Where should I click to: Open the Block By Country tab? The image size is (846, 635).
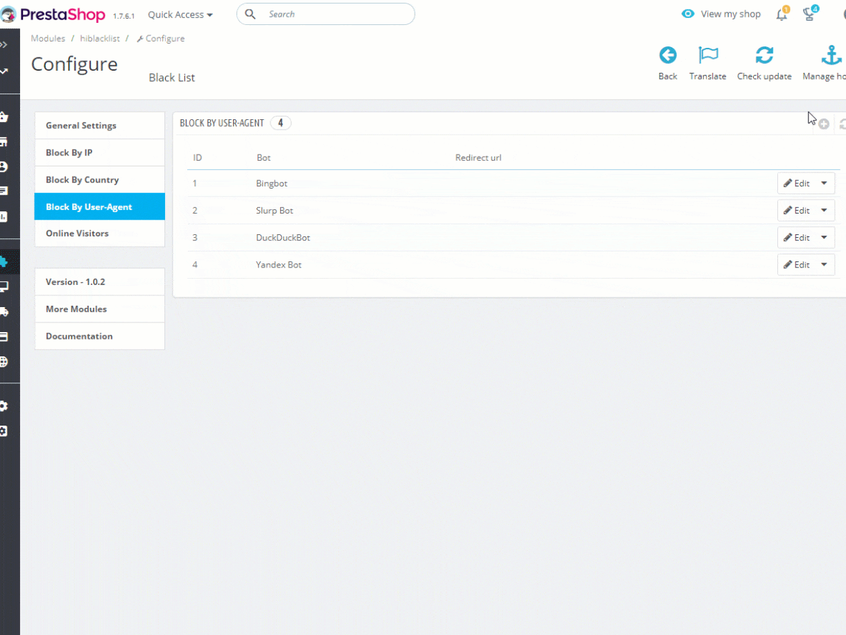100,180
